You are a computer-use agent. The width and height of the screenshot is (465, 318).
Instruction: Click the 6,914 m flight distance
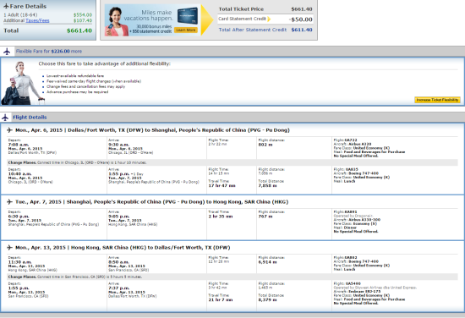pyautogui.click(x=267, y=262)
